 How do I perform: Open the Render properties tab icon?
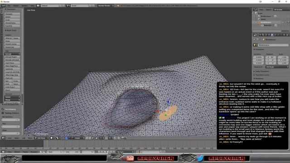tap(260, 35)
